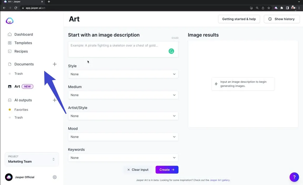Open the purple help question mark bubble
The height and width of the screenshot is (185, 303).
tap(294, 177)
